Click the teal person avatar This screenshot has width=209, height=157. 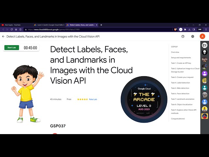(204, 88)
